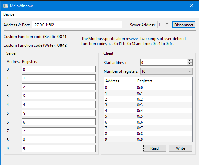Click Server register field for address 0
This screenshot has height=165, width=199.
(58, 69)
